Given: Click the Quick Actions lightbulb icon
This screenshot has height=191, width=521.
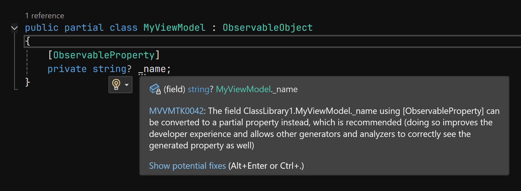Looking at the screenshot, I should click(116, 85).
